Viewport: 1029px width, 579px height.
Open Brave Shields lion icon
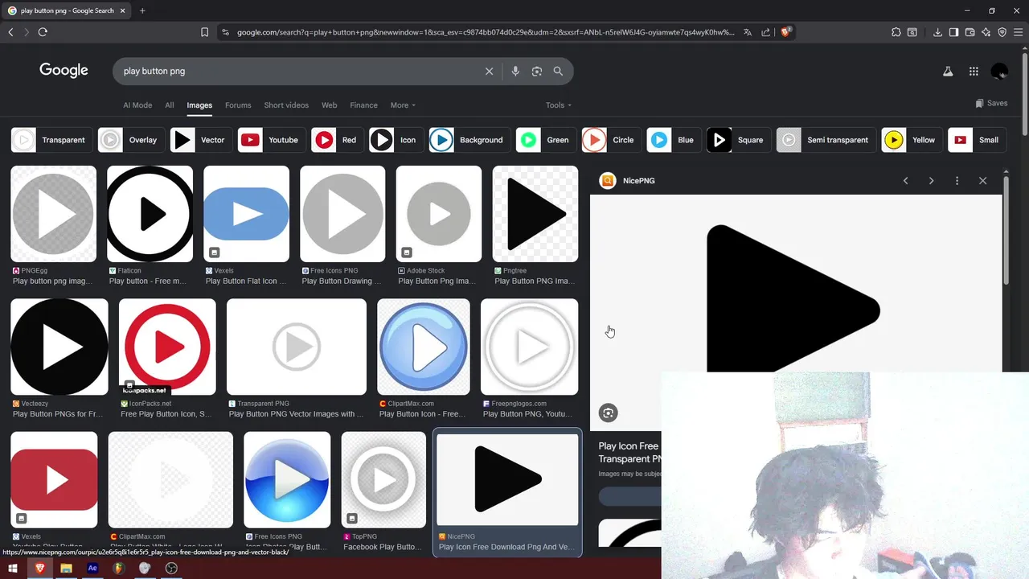point(787,32)
